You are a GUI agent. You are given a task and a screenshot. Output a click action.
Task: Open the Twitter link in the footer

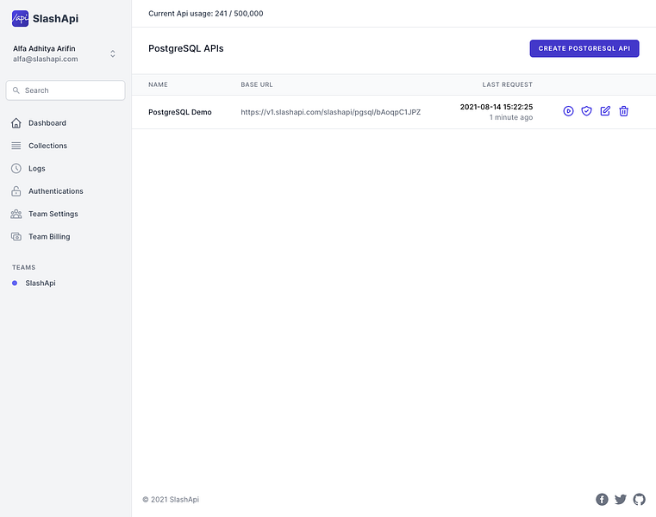621,500
